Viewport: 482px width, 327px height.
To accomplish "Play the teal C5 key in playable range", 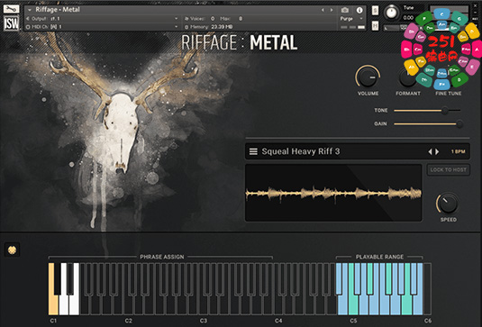I will click(x=353, y=305).
